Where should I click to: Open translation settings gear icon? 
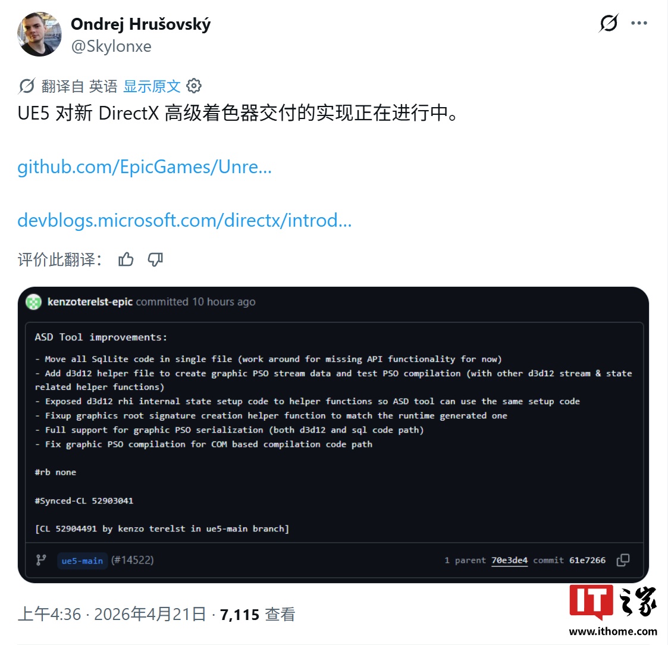[x=194, y=86]
